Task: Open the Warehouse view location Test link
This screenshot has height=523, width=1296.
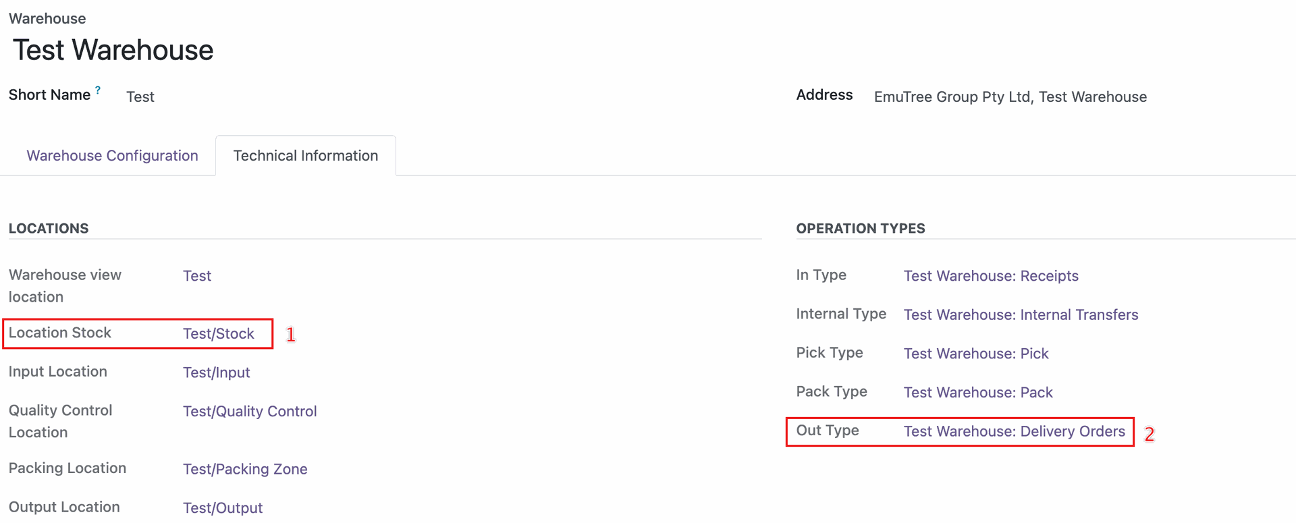Action: point(197,276)
